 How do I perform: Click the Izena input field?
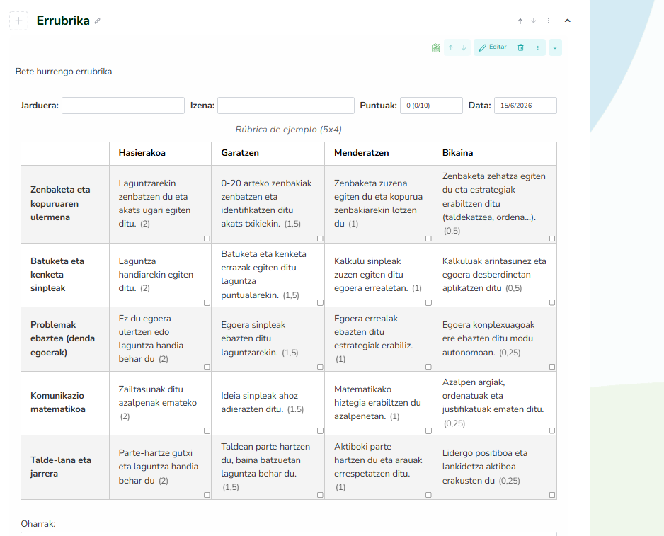[x=286, y=106]
